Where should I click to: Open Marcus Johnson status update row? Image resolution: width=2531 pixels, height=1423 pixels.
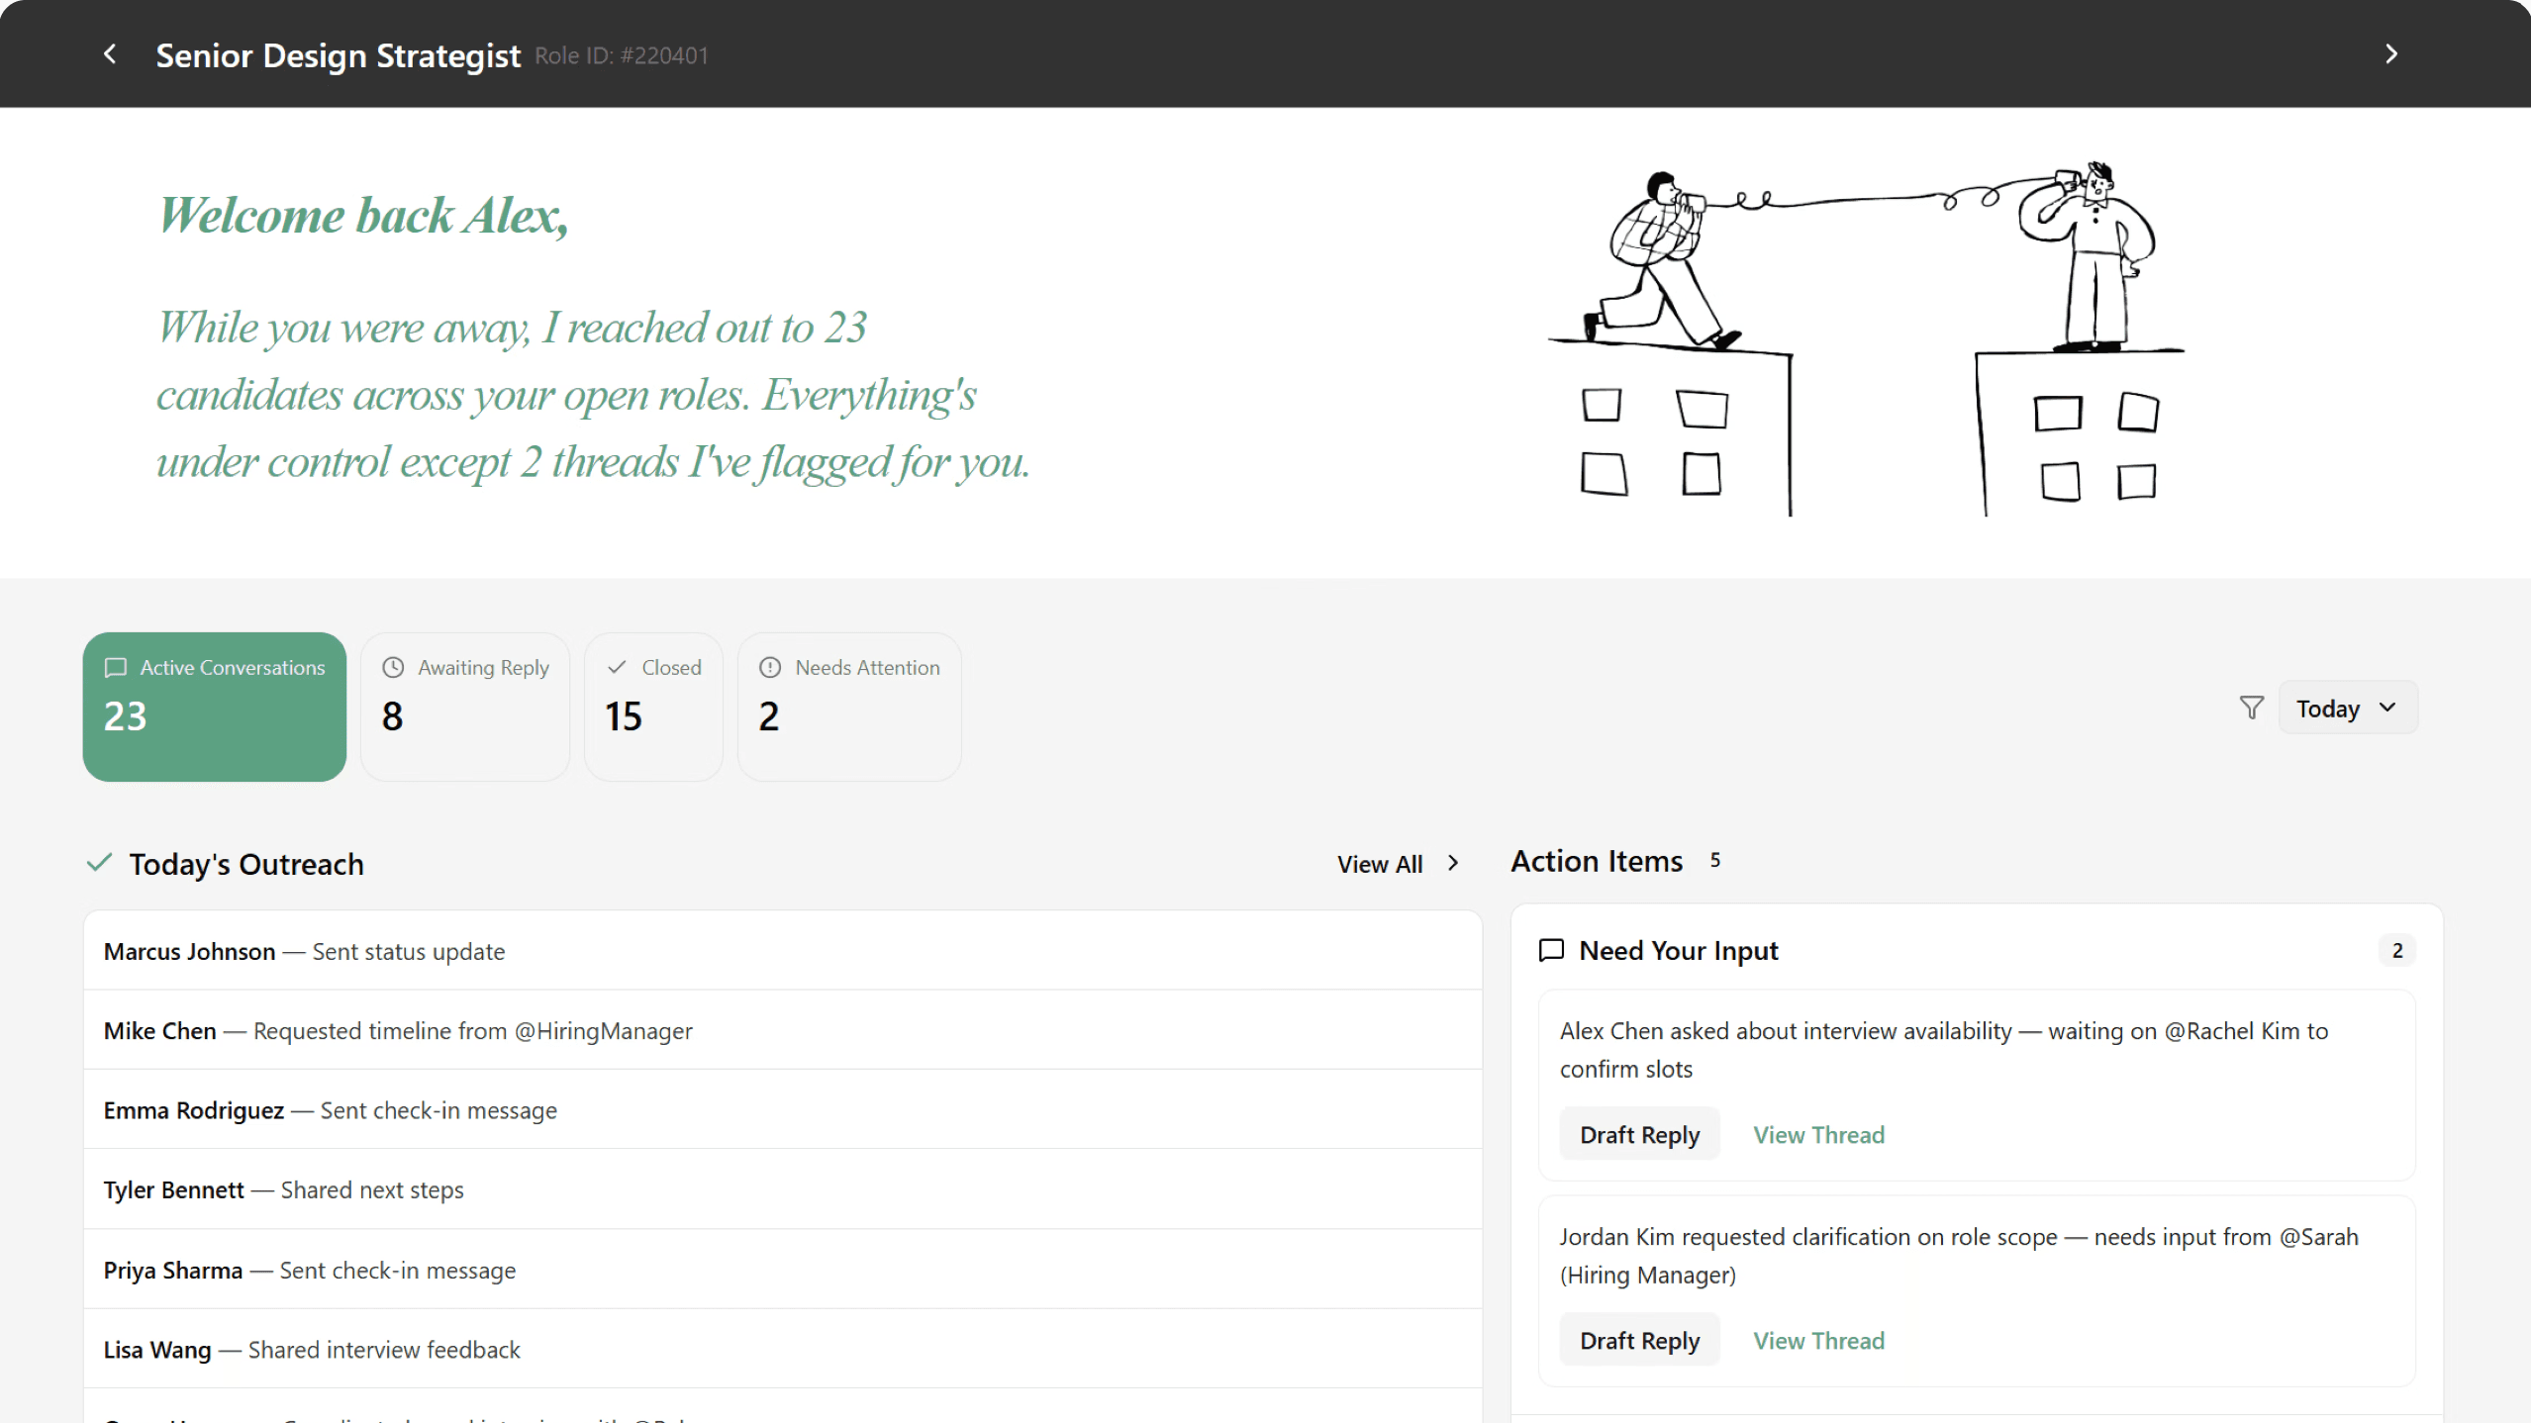click(783, 951)
